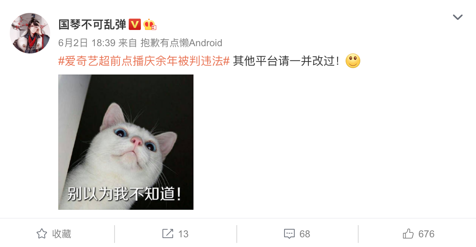Click the 收藏 label to save post
The width and height of the screenshot is (476, 247).
62,234
